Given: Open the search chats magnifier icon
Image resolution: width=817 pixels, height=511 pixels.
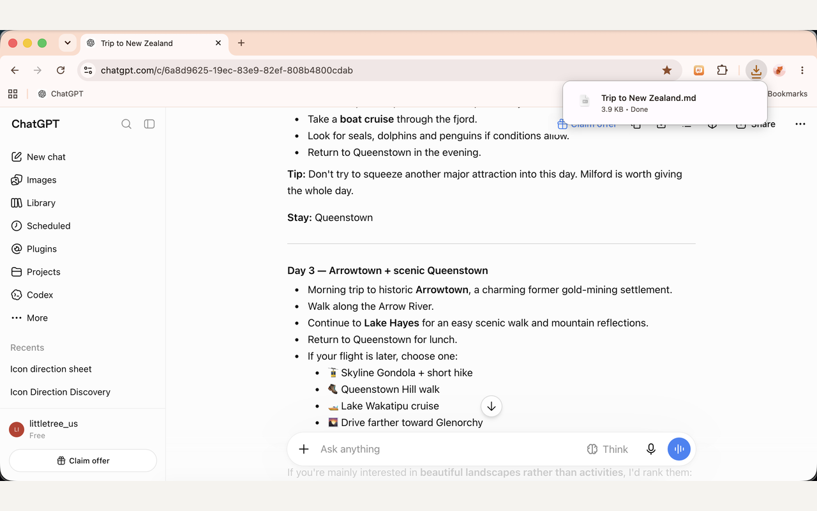Looking at the screenshot, I should 126,124.
